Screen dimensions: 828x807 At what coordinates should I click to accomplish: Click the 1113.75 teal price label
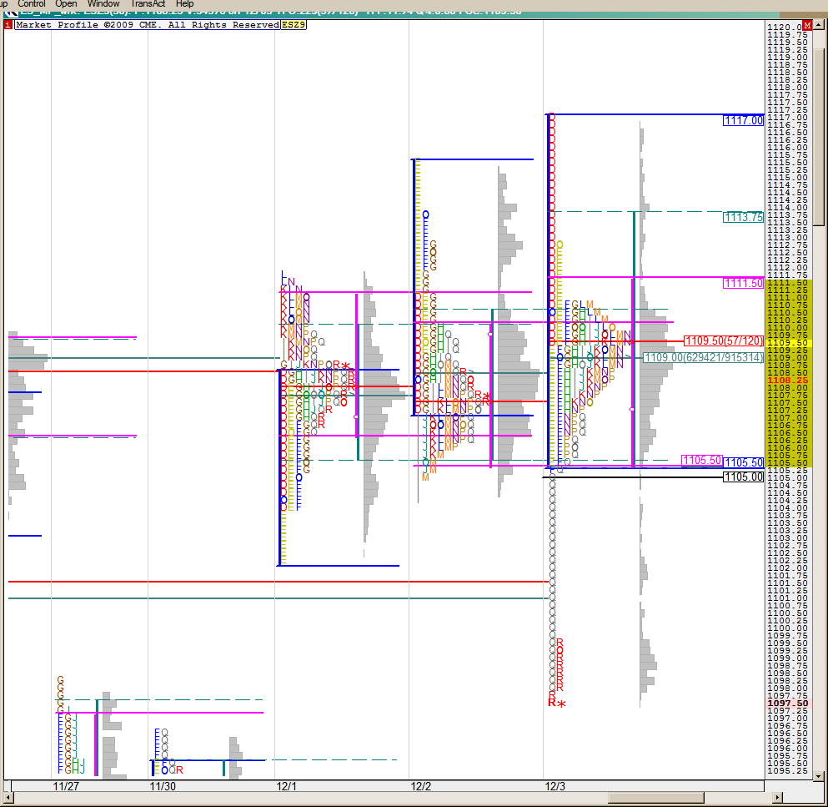pos(743,217)
